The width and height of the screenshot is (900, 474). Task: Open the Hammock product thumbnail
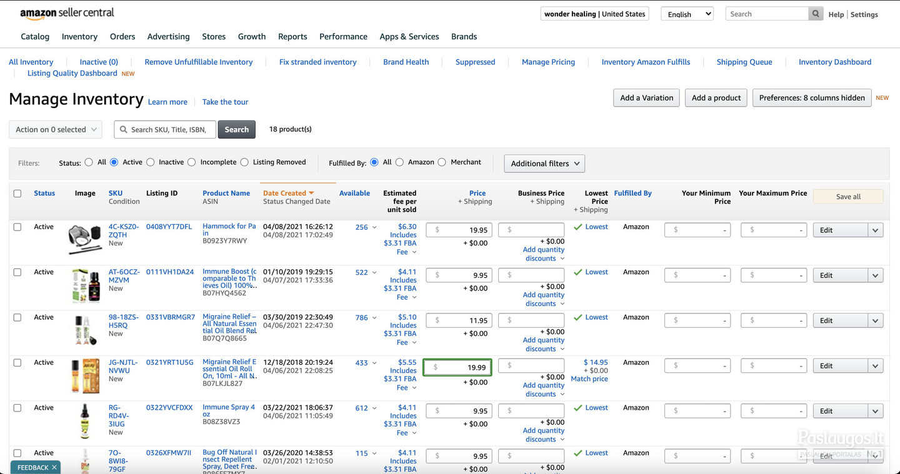tap(85, 240)
